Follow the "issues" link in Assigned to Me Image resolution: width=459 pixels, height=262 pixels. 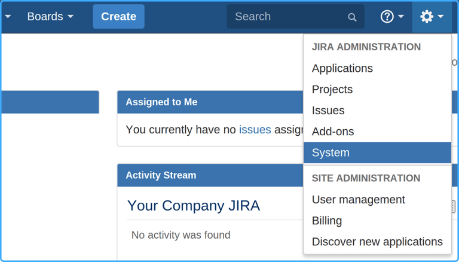tap(255, 130)
